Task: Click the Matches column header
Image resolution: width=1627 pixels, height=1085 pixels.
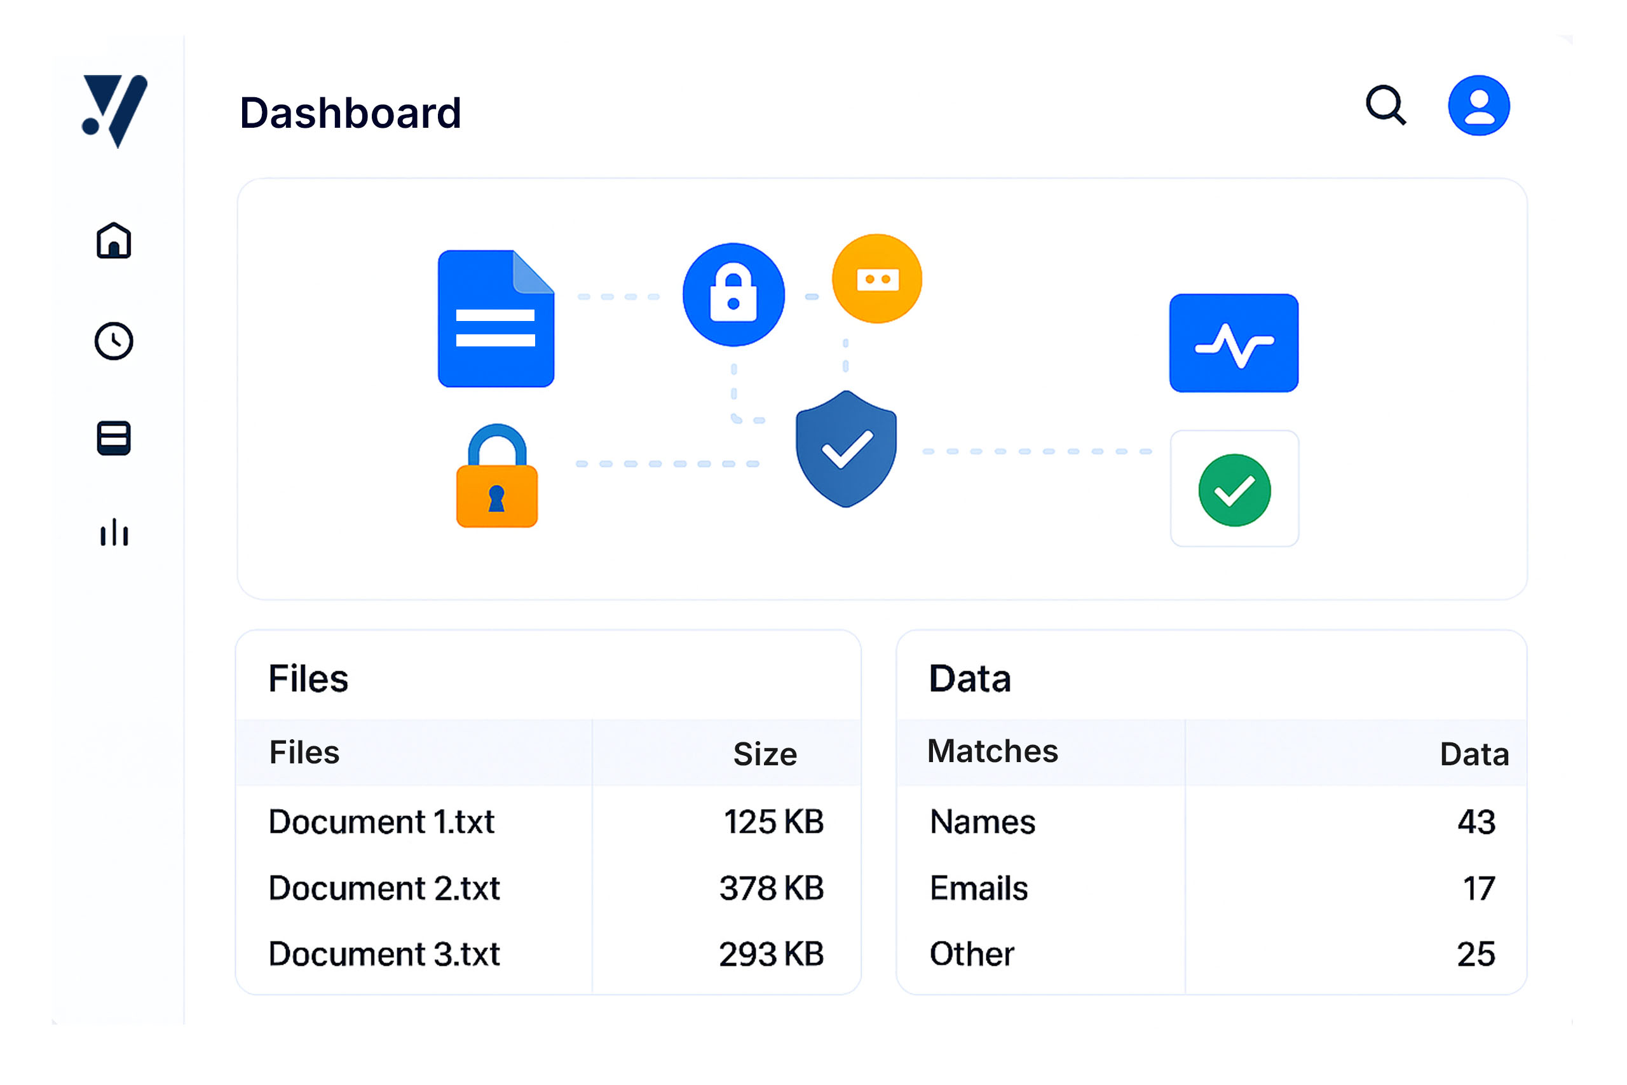Action: tap(992, 751)
